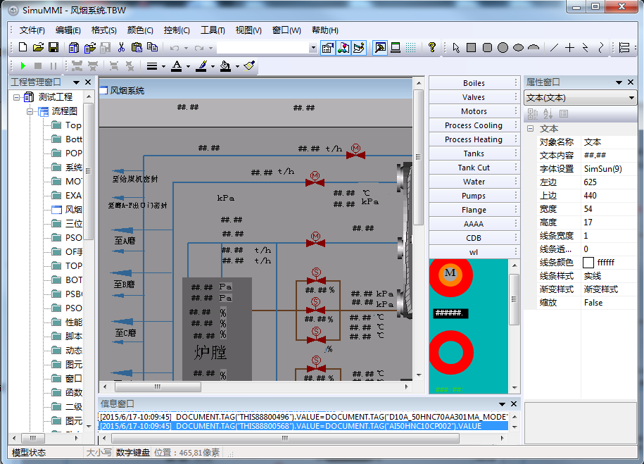Click the Valves library category button
Image resolution: width=644 pixels, height=464 pixels.
pyautogui.click(x=473, y=97)
